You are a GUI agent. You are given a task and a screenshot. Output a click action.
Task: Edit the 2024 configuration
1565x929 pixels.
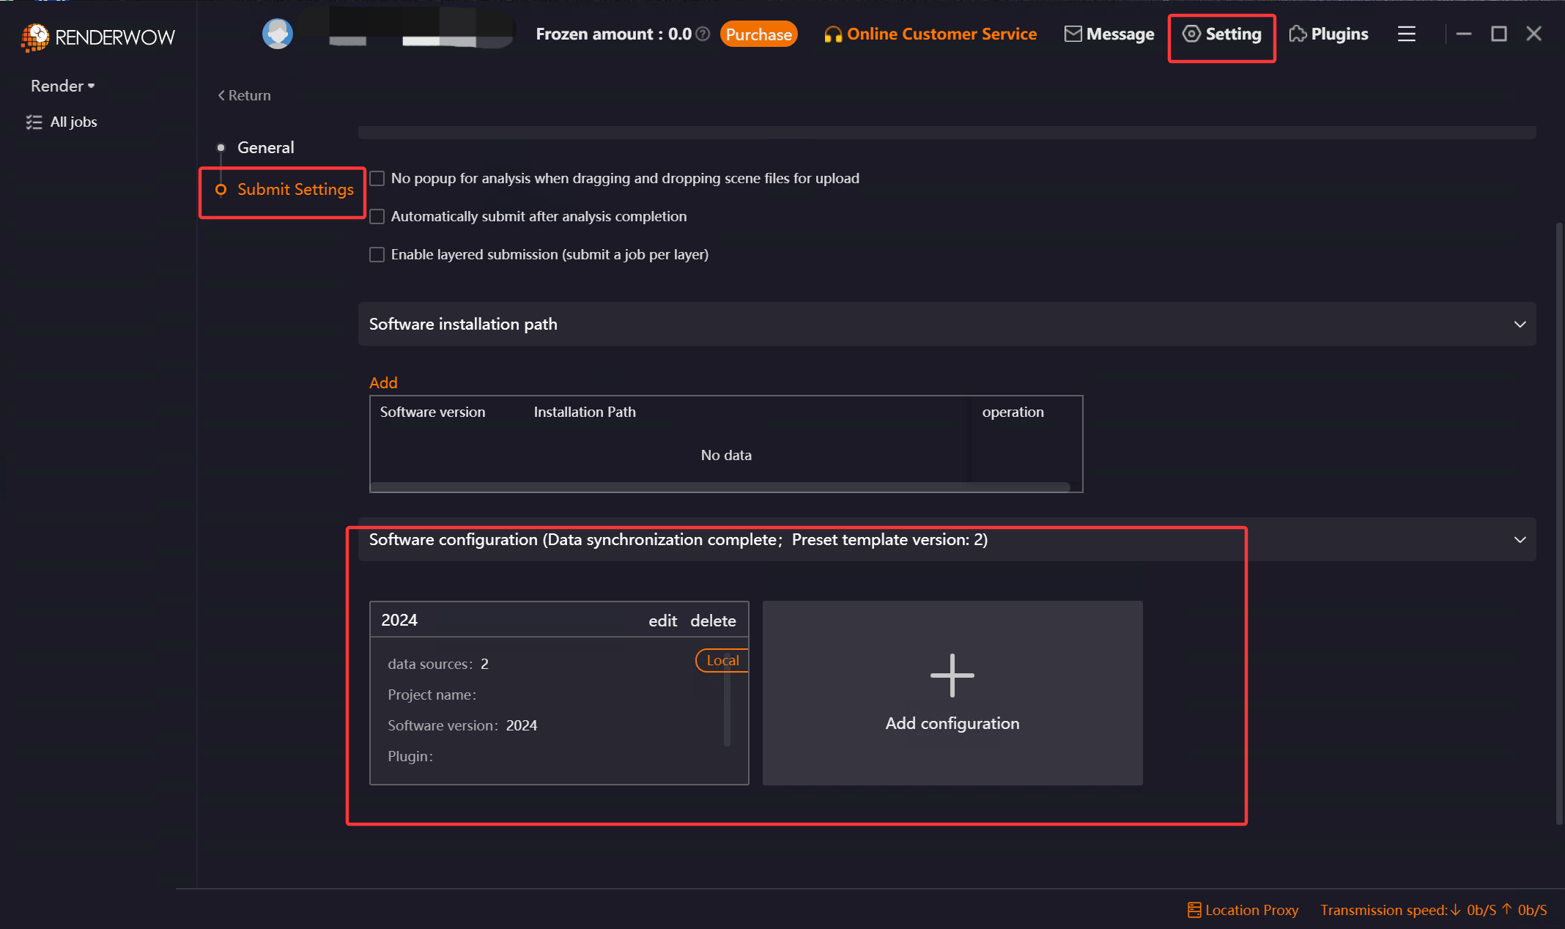(662, 621)
